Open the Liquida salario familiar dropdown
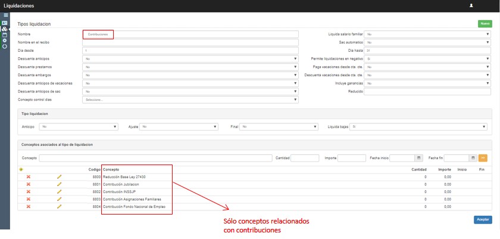This screenshot has width=500, height=239. point(428,35)
